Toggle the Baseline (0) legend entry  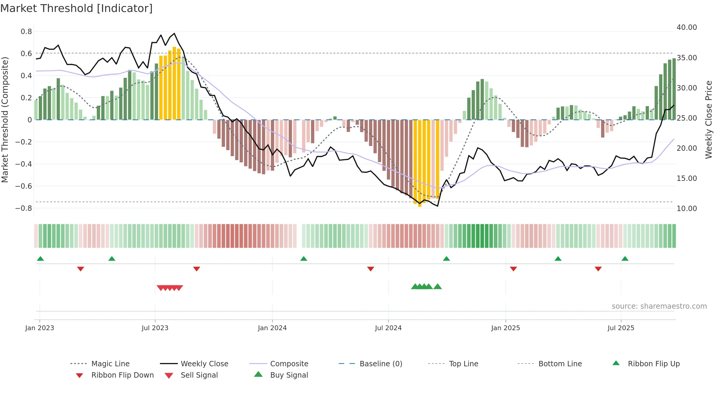tap(370, 364)
